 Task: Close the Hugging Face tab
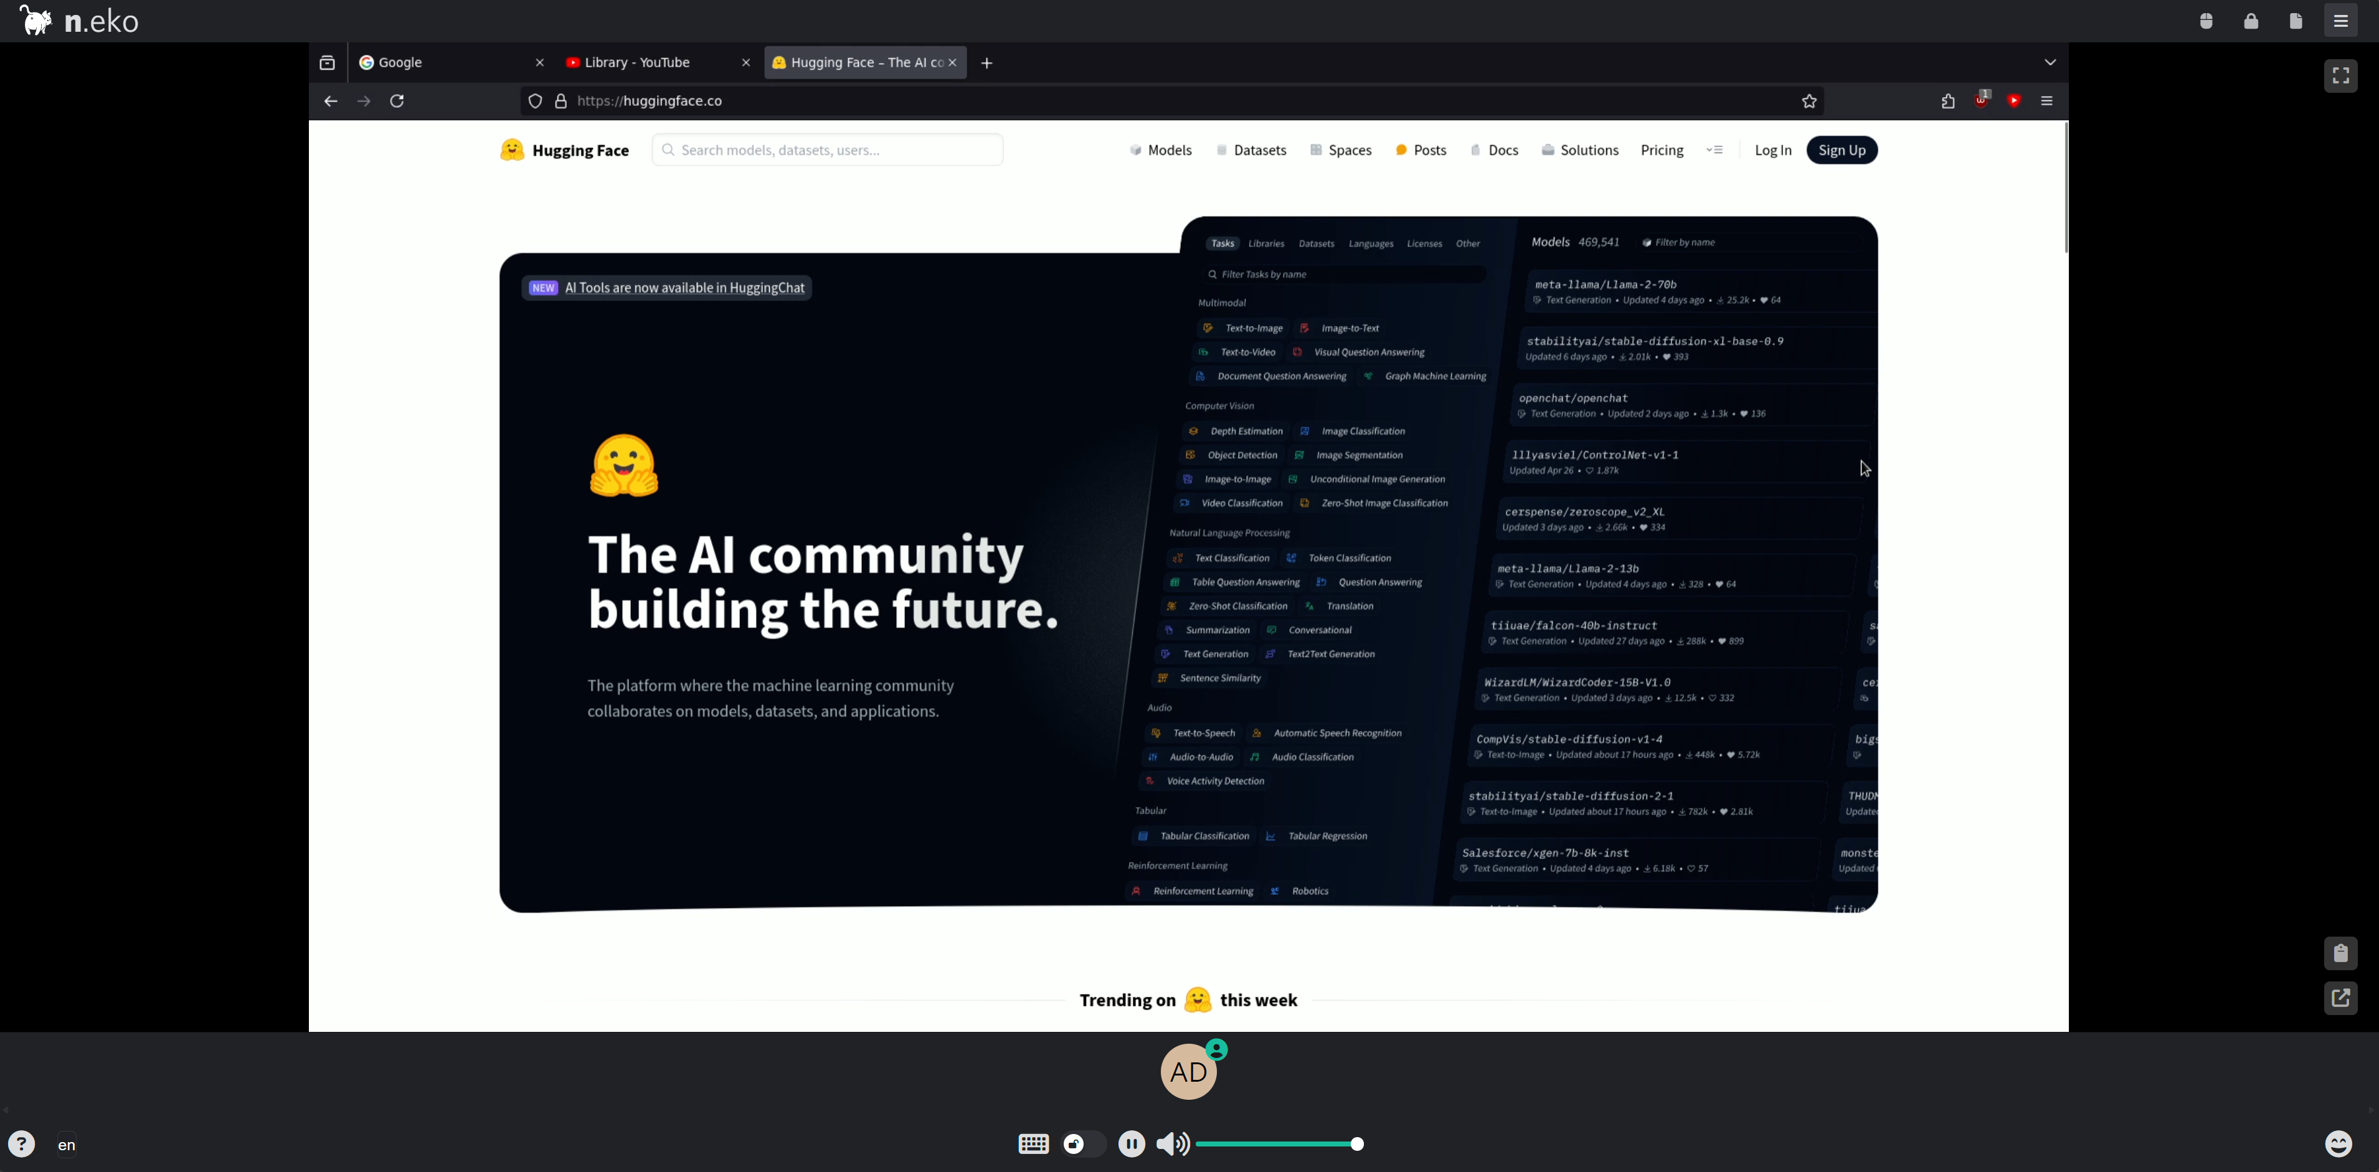953,63
